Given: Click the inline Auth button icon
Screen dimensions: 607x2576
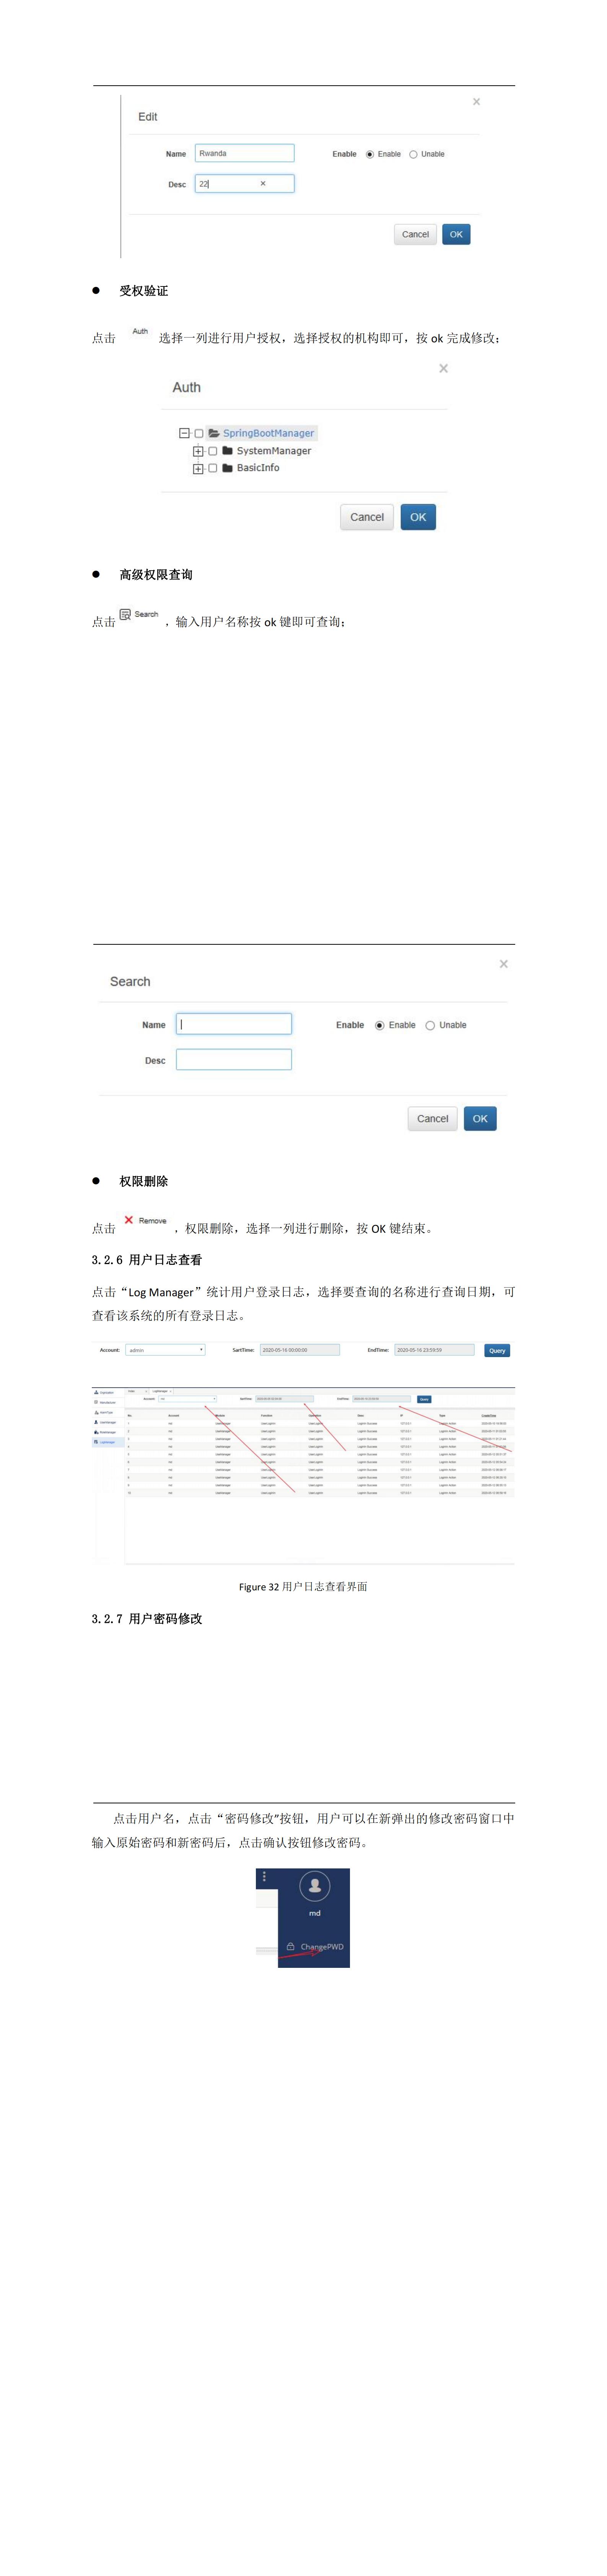Looking at the screenshot, I should click(140, 331).
